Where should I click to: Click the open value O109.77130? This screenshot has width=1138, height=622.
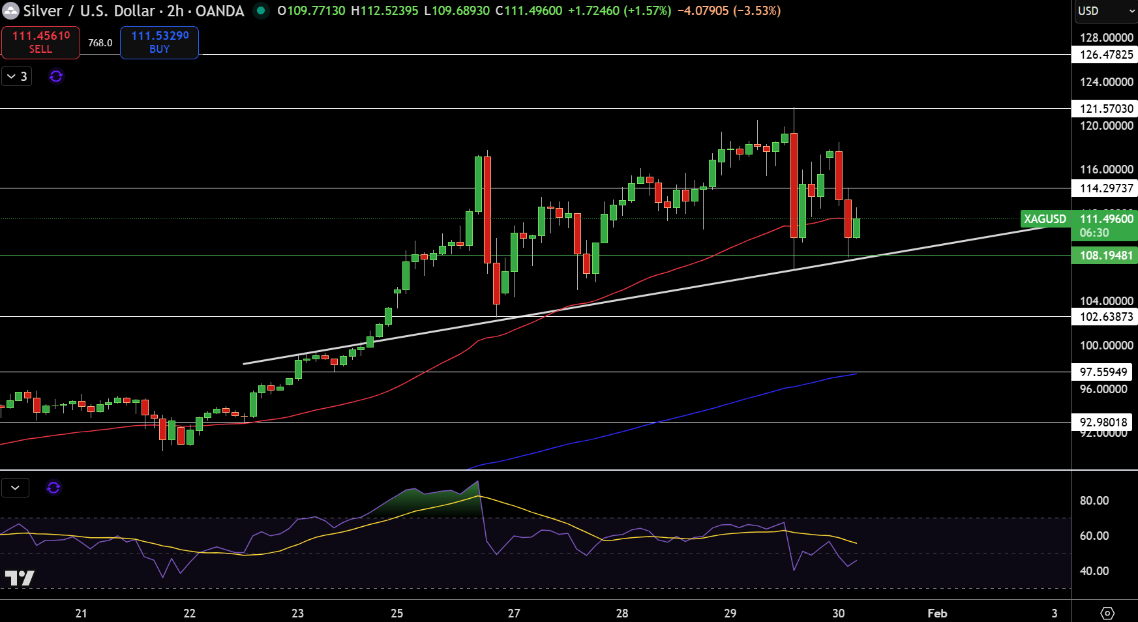311,11
